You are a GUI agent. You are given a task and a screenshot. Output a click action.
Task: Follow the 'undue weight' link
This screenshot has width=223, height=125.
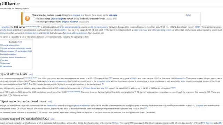pyautogui.click(x=57, y=19)
